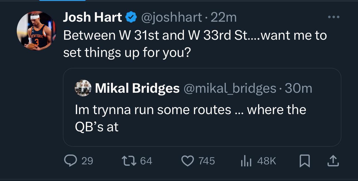This screenshot has height=181, width=358.
Task: Tap the share upload icon
Action: [x=333, y=161]
